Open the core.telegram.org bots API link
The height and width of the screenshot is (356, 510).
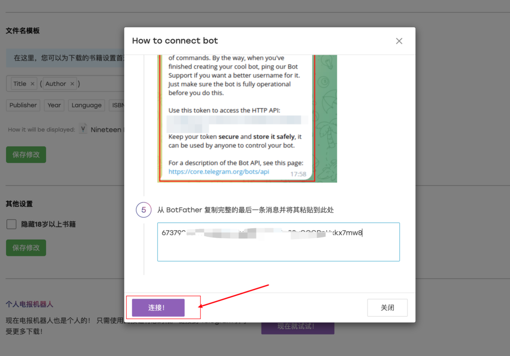click(x=219, y=172)
